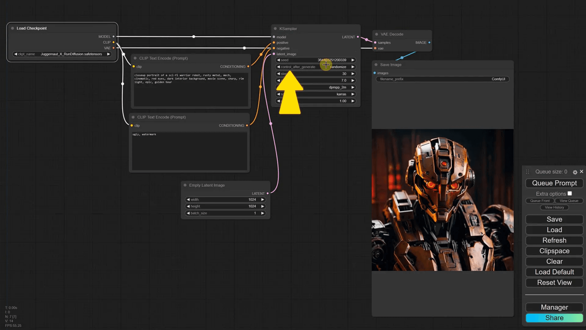The height and width of the screenshot is (330, 586).
Task: Grab the queue panel drag handle dots
Action: [x=527, y=172]
